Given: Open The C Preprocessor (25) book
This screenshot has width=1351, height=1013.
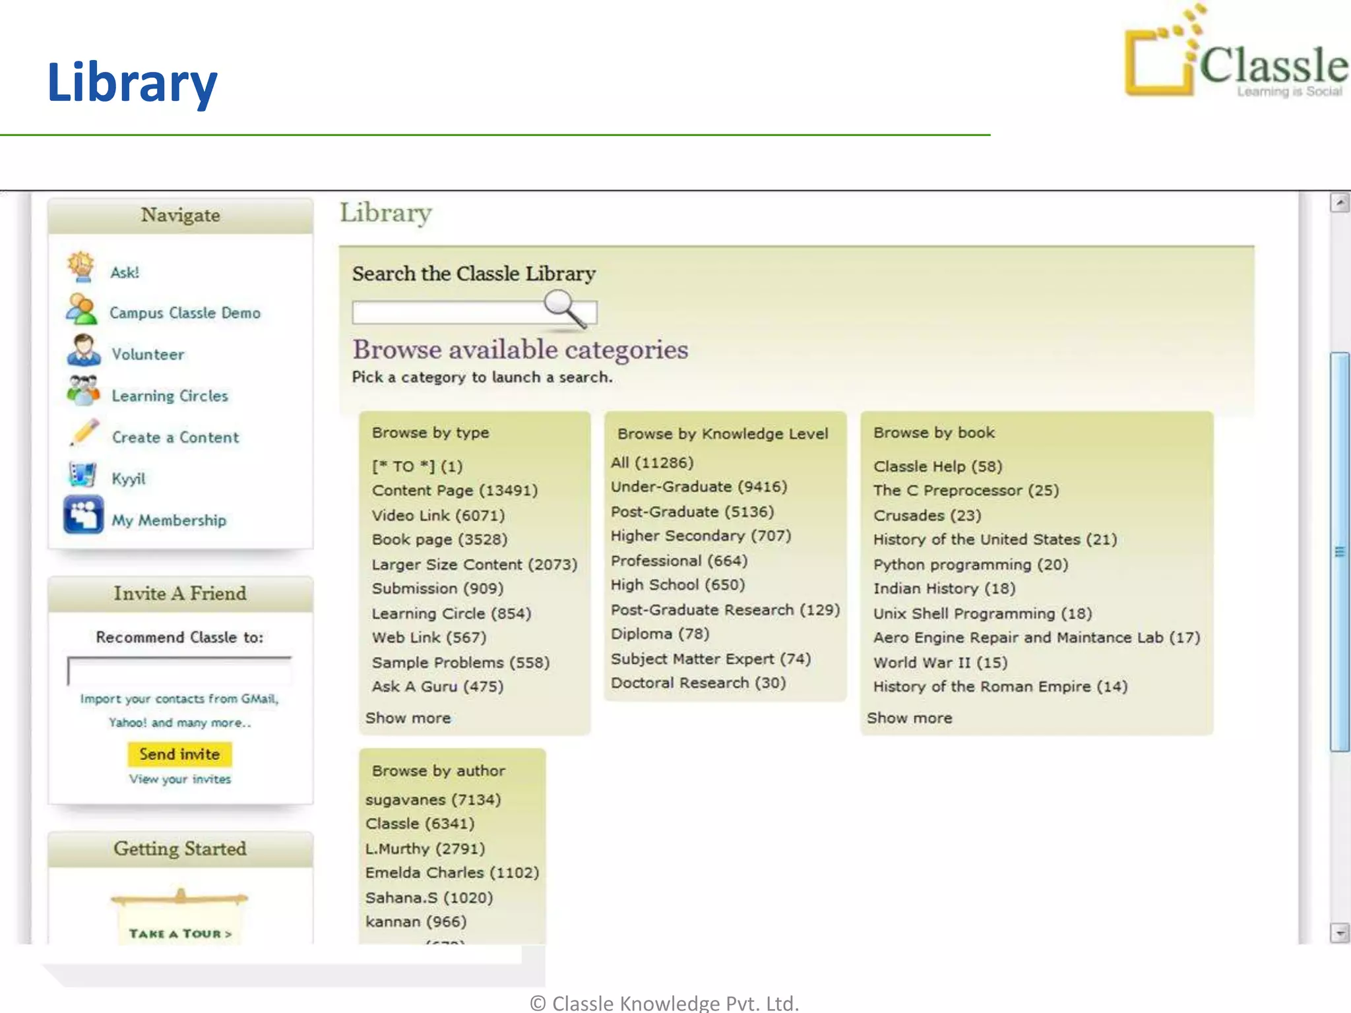Looking at the screenshot, I should point(966,491).
